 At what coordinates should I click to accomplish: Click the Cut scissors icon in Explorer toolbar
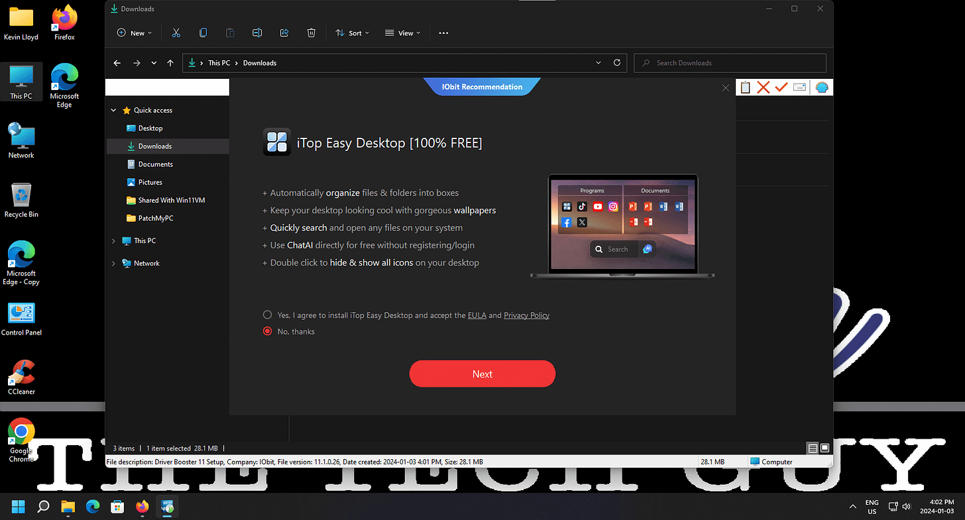[176, 33]
